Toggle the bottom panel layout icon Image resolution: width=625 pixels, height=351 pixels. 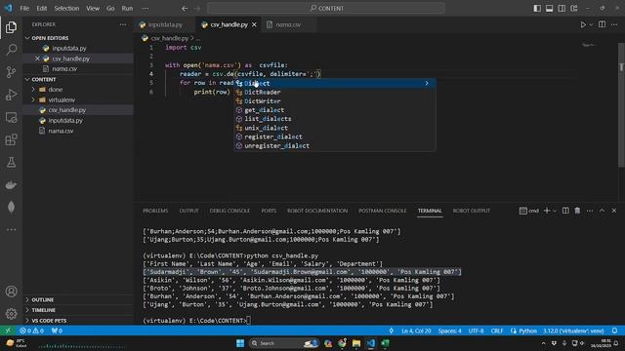click(x=549, y=9)
